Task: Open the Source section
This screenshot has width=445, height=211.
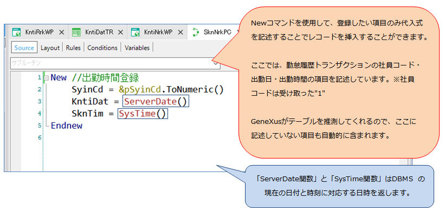Action: coord(24,48)
